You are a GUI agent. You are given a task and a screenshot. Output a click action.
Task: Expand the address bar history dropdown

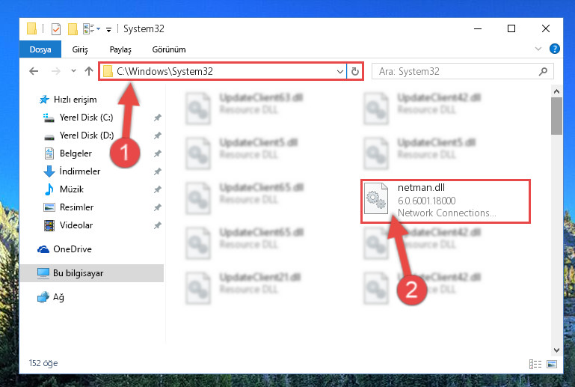coord(340,71)
